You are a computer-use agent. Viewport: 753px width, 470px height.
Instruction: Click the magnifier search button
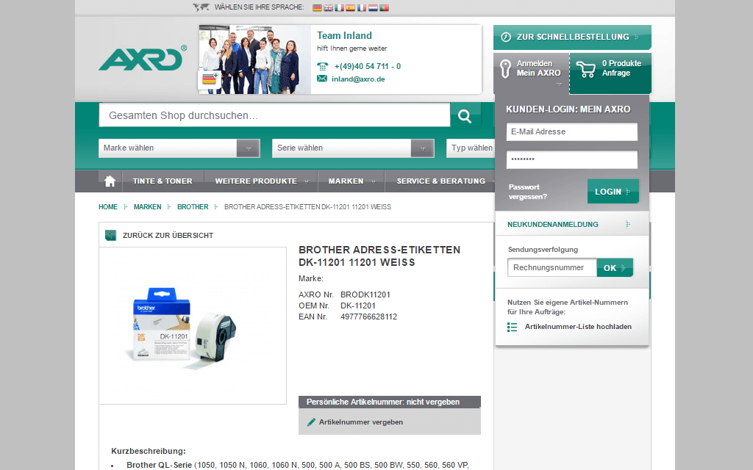[x=465, y=115]
